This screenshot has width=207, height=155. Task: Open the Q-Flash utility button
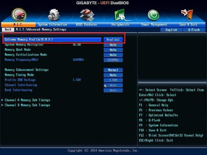point(194,30)
